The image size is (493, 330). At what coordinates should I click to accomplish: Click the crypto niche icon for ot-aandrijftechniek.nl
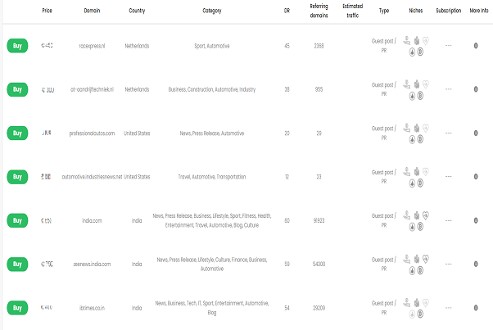[420, 96]
